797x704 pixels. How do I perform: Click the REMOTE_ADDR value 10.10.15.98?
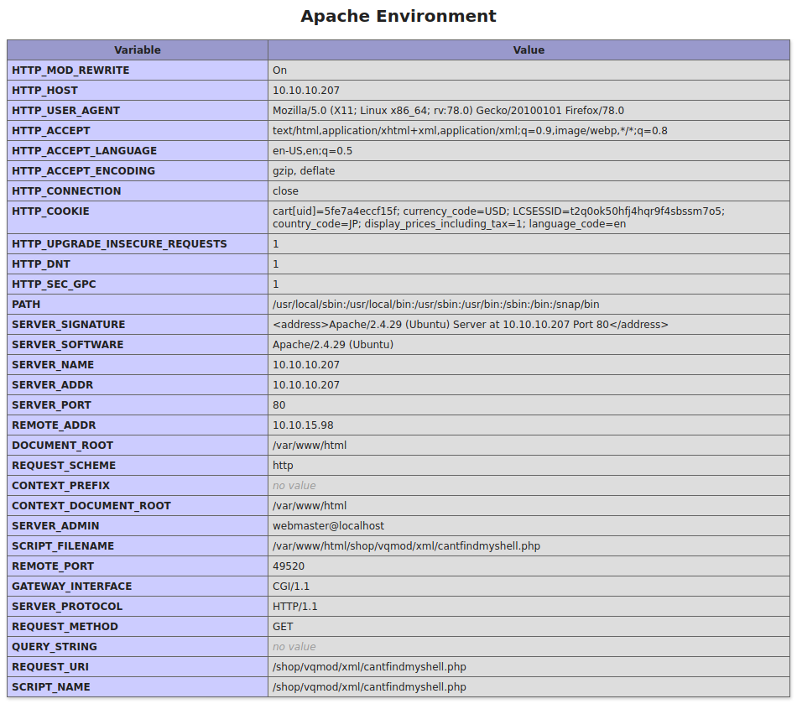(x=303, y=425)
